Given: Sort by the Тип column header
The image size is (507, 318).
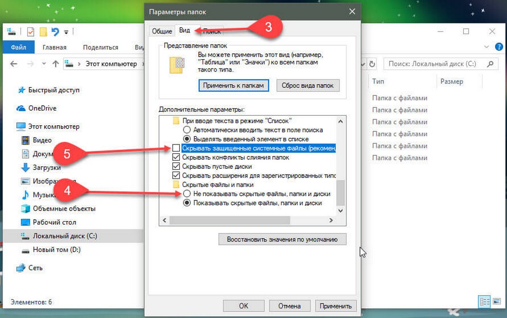Looking at the screenshot, I should tap(378, 81).
